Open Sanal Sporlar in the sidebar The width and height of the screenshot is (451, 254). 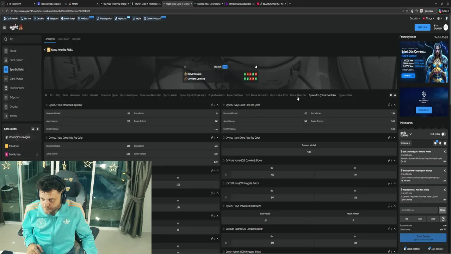(21, 88)
